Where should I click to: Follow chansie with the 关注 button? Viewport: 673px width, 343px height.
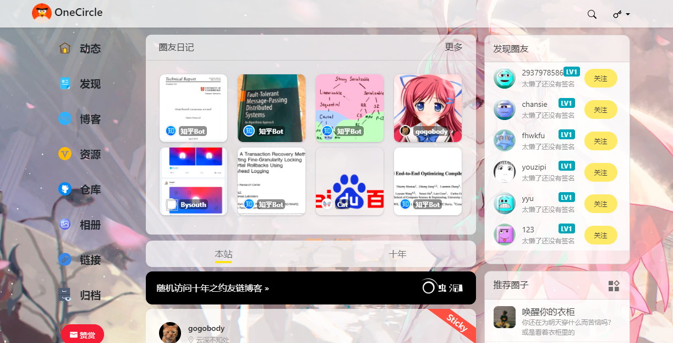point(600,109)
